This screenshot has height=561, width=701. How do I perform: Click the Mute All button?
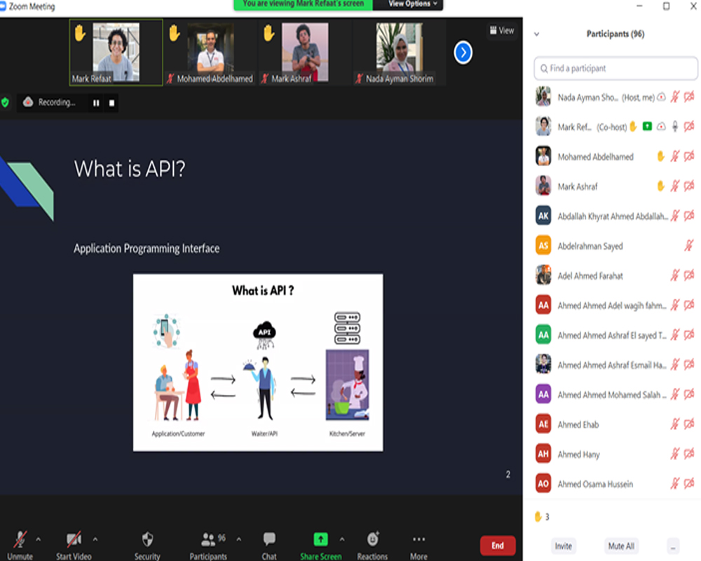[x=620, y=546]
